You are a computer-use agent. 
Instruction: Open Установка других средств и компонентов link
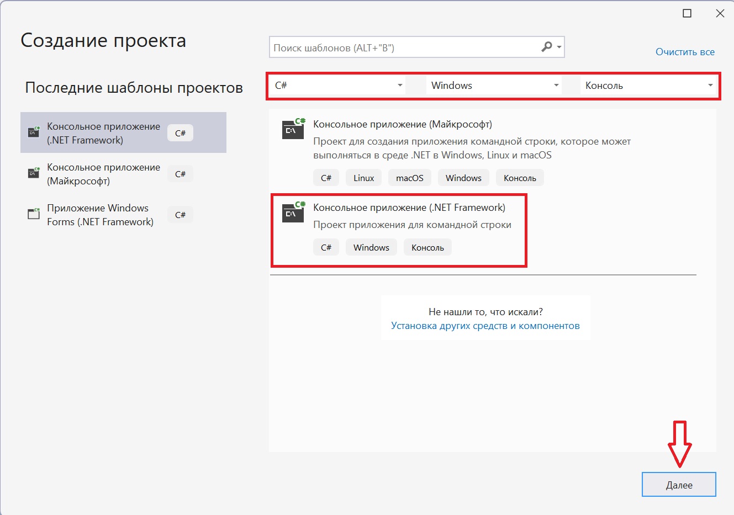click(x=485, y=326)
